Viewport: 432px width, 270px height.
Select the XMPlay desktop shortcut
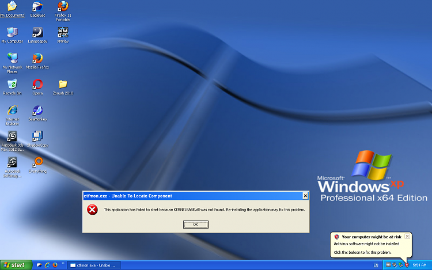pos(63,35)
